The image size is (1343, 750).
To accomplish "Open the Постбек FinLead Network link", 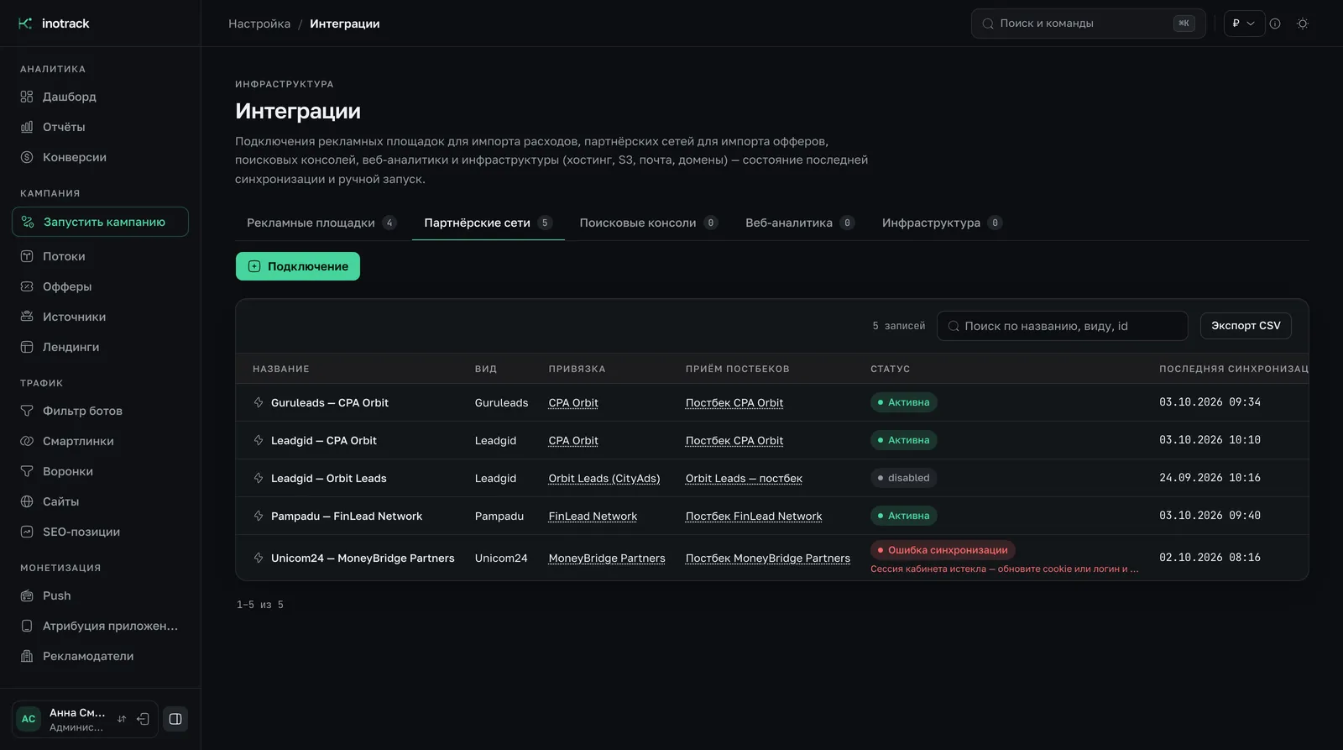I will (x=754, y=516).
